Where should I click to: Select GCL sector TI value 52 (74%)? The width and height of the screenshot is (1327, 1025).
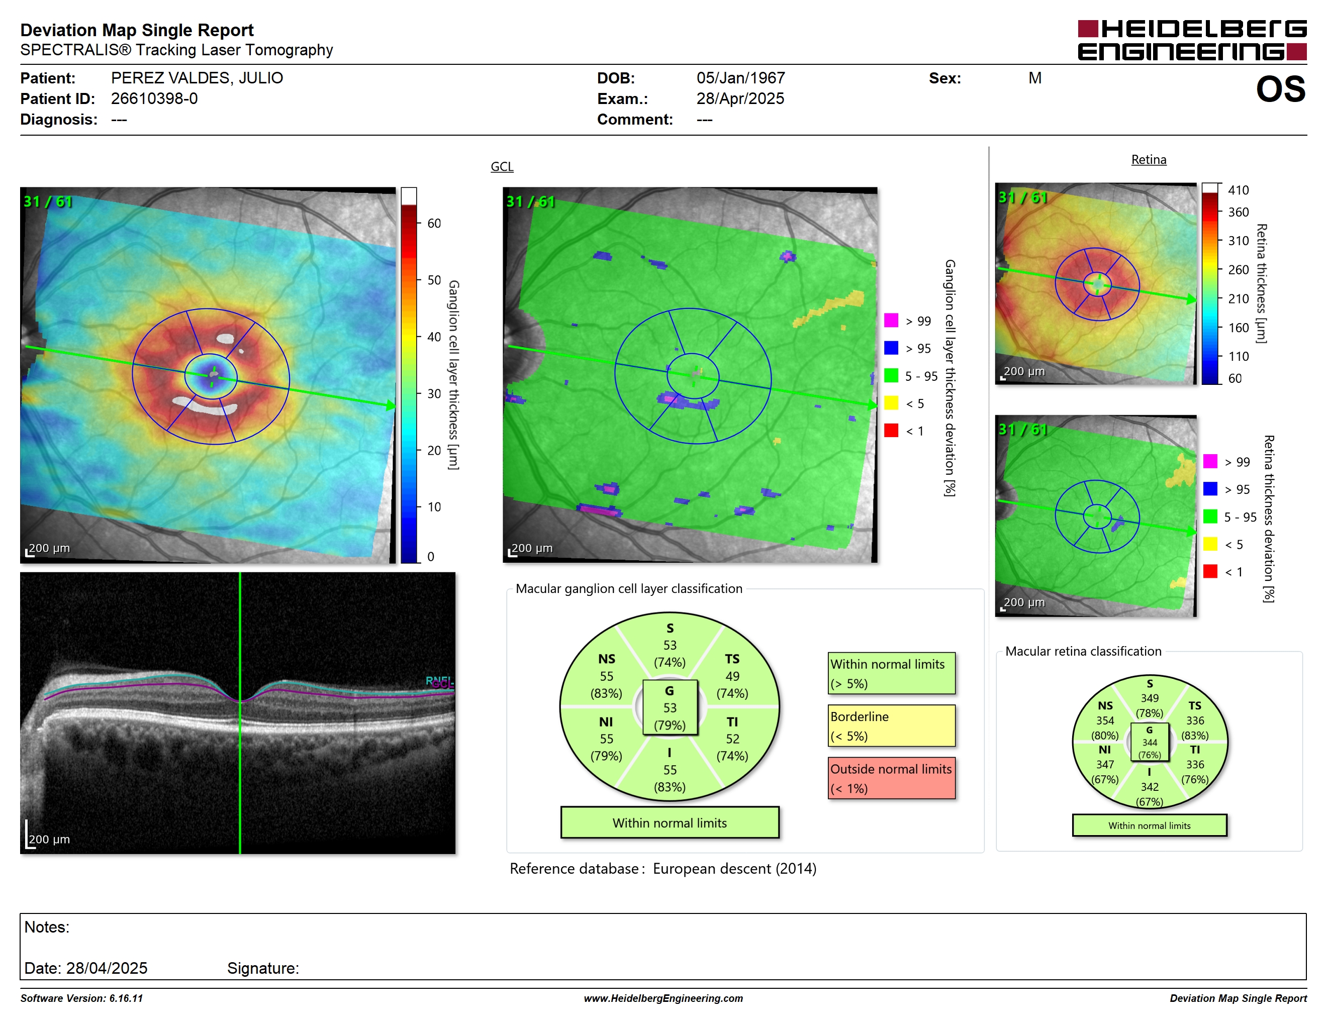(x=732, y=748)
